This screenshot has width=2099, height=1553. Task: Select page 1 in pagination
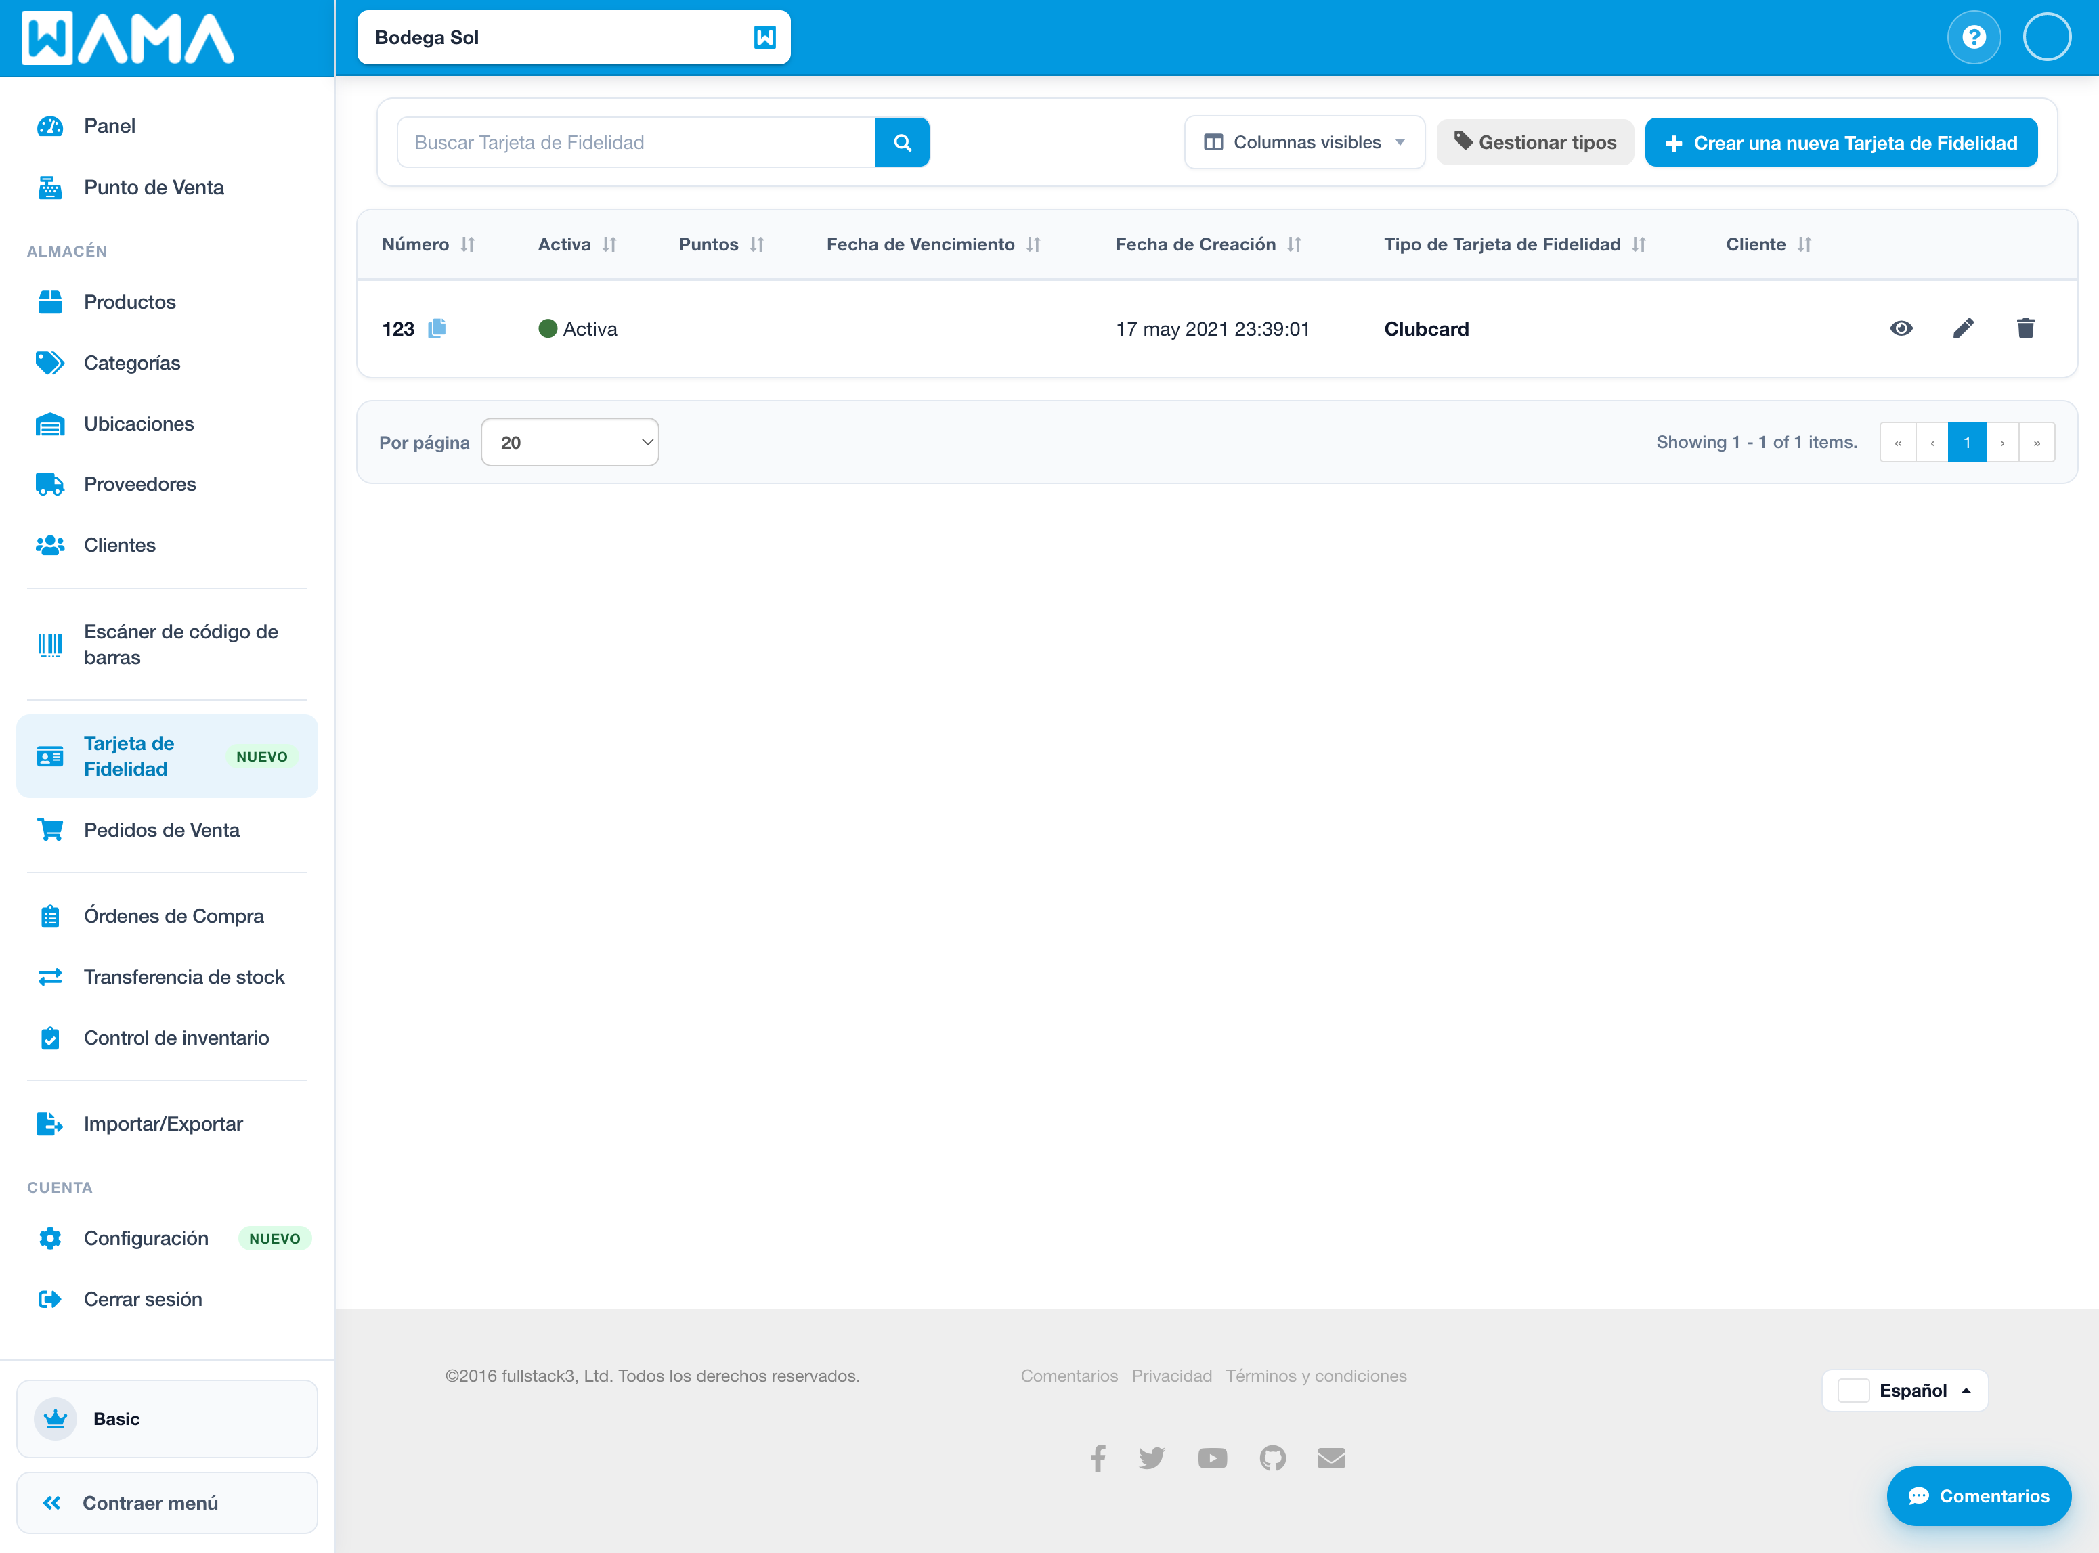click(x=1966, y=442)
